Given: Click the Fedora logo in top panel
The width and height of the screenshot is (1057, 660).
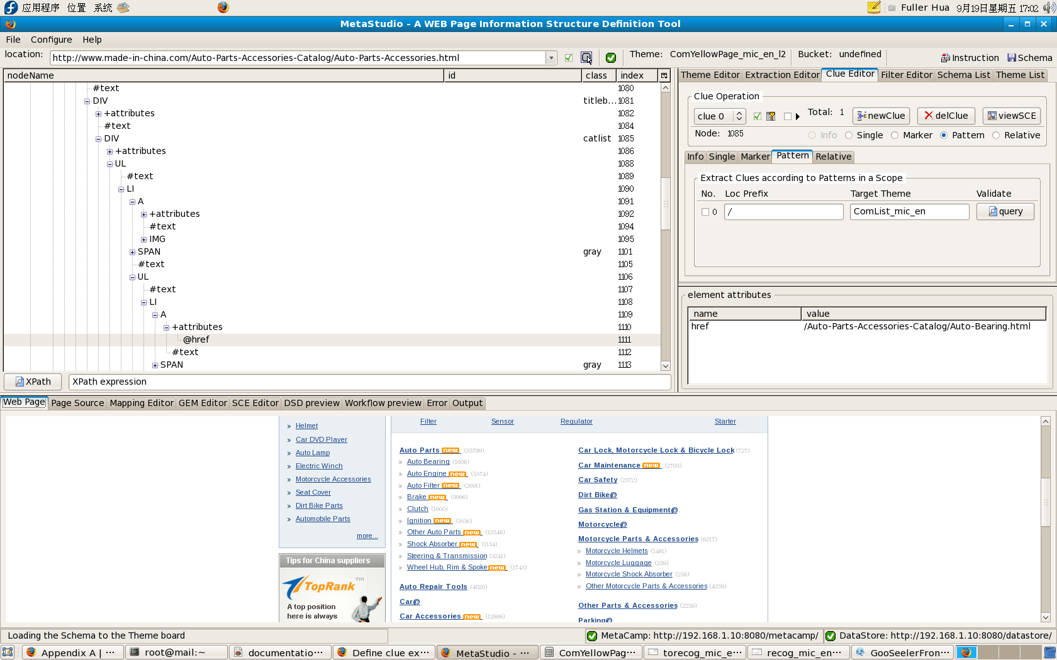Looking at the screenshot, I should (x=10, y=8).
